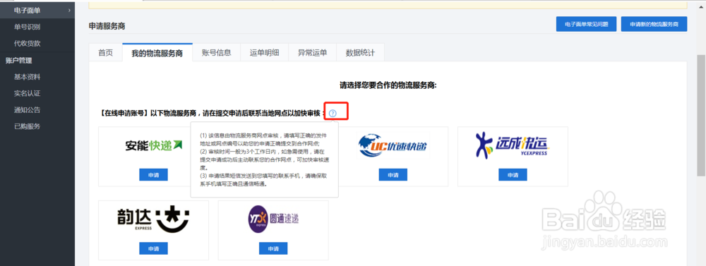The image size is (706, 266).
Task: Select the 我的物流服务商 tab
Action: pyautogui.click(x=157, y=53)
